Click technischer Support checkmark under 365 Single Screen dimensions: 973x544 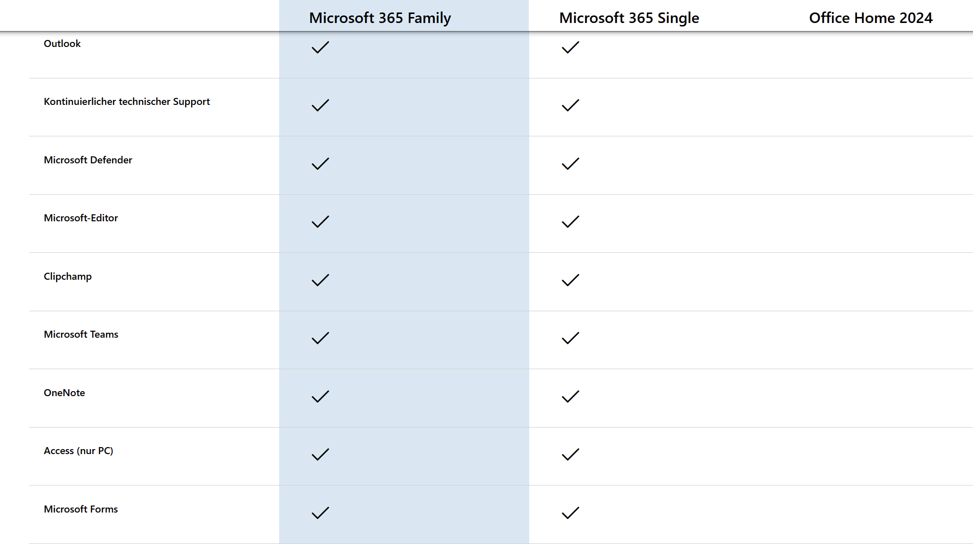pyautogui.click(x=570, y=105)
